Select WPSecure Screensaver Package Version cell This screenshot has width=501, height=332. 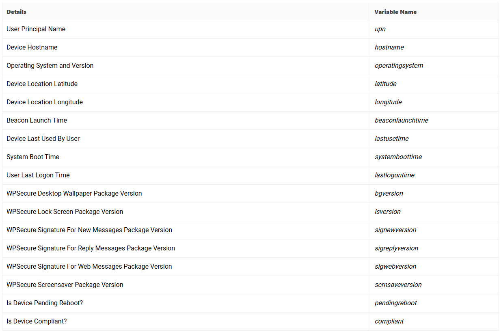(65, 285)
